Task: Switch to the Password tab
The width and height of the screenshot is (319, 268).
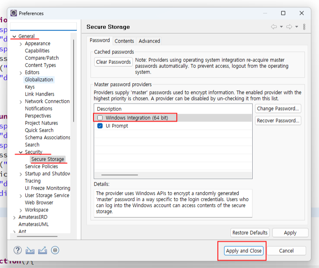Action: [x=100, y=41]
